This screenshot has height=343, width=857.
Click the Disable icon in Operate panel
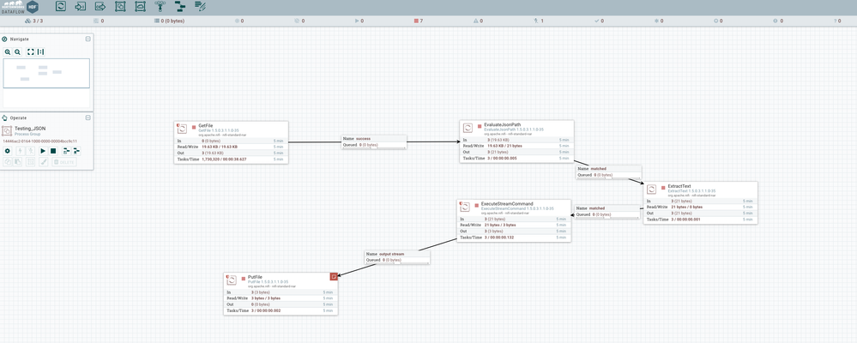click(x=31, y=151)
